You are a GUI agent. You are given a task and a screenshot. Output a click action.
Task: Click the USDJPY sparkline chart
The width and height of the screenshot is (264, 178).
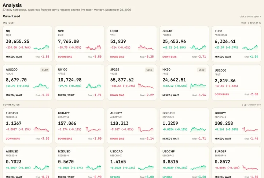click(93, 129)
